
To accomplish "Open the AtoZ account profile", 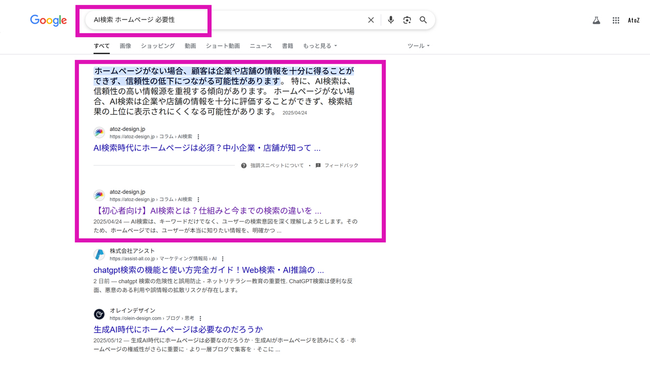I will [634, 21].
